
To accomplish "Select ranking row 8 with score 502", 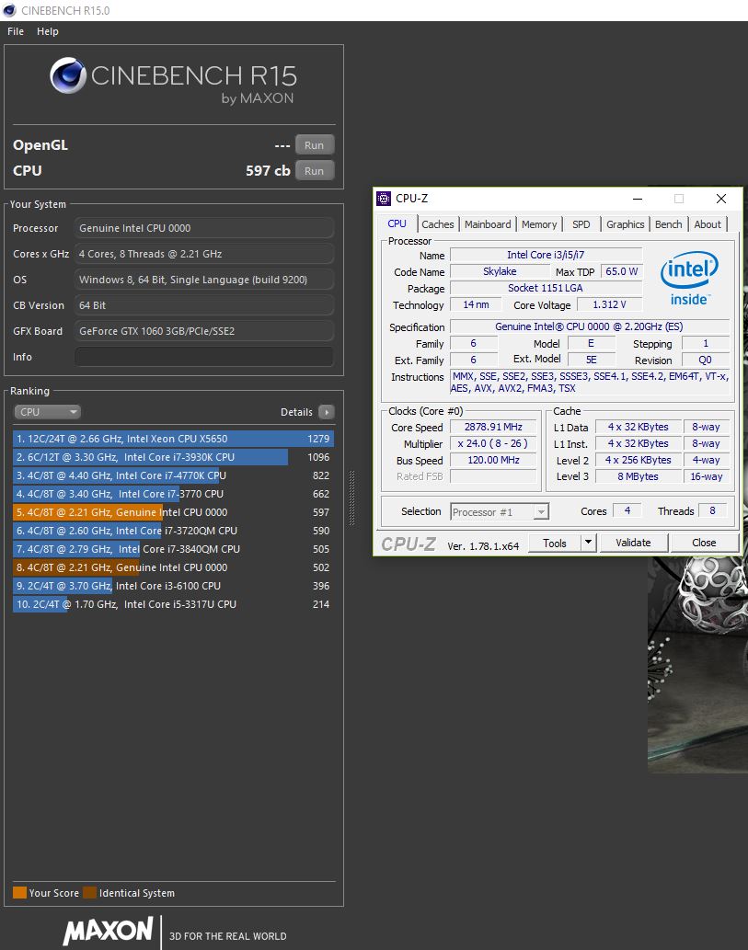I will (x=173, y=567).
